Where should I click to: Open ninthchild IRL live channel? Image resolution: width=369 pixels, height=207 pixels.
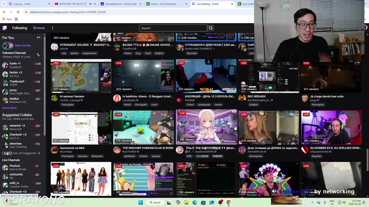(22, 176)
